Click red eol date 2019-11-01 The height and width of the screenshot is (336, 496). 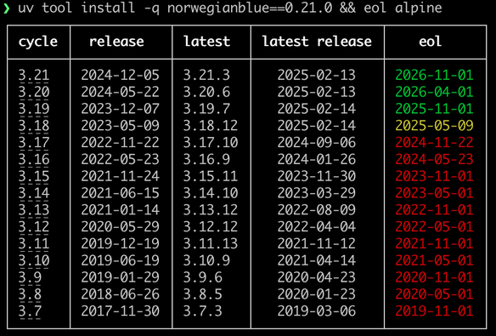tap(434, 311)
